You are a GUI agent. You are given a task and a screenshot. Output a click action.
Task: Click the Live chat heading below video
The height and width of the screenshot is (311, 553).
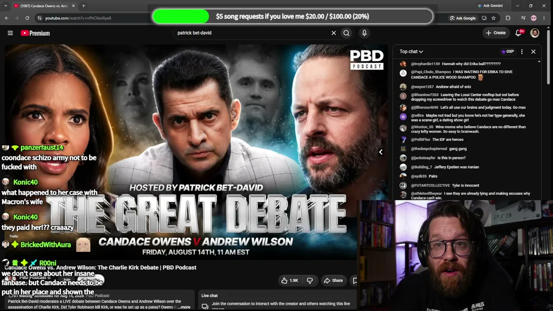210,295
